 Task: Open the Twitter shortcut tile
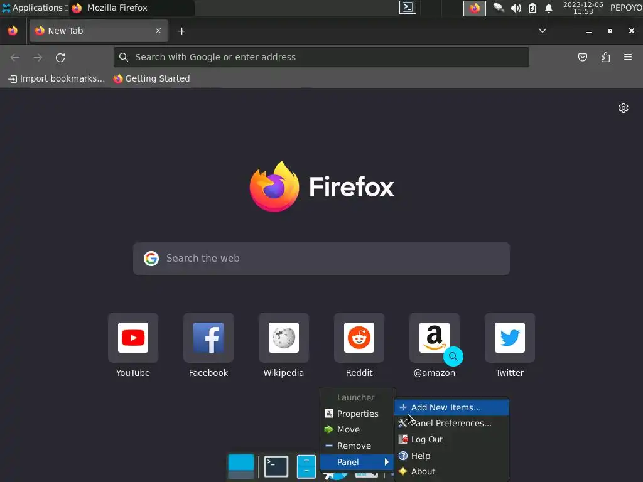[x=510, y=337]
